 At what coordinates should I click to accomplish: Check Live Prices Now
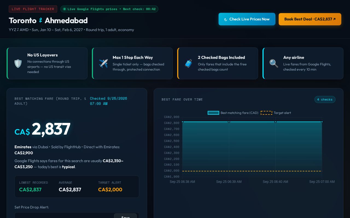click(x=247, y=19)
